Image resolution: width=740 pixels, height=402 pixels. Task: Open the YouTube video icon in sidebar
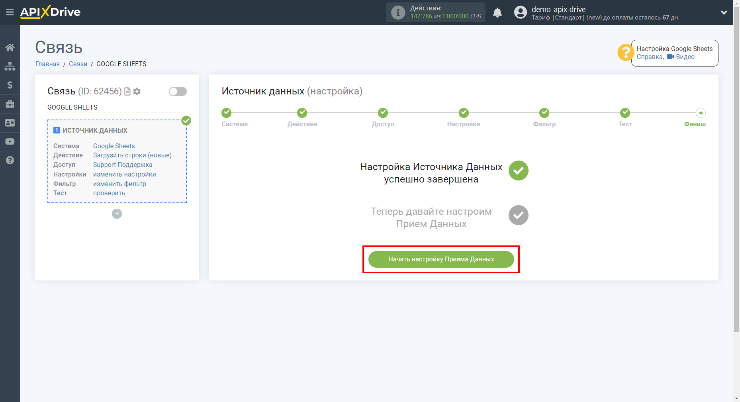10,141
